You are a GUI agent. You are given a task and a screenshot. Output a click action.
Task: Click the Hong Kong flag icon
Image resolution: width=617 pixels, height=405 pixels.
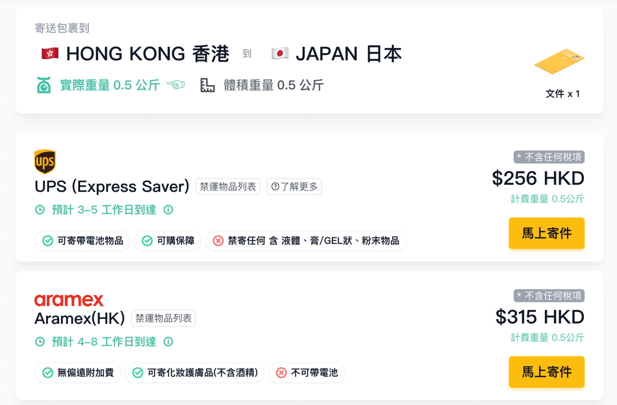coord(50,53)
